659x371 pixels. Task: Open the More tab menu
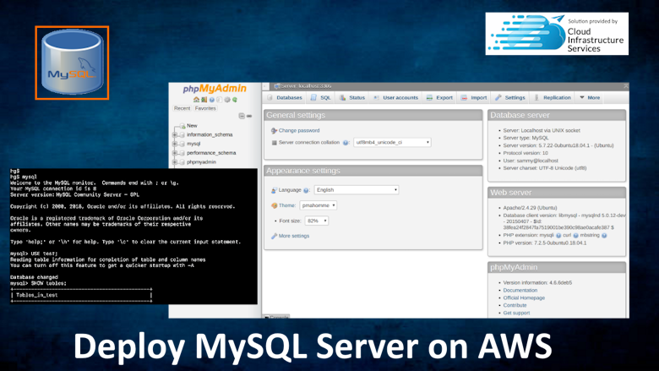(590, 97)
